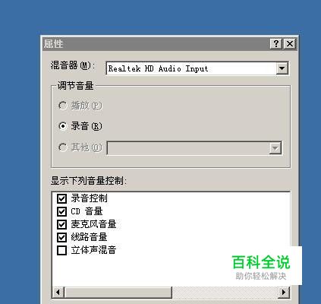Click the 属性 title bar
The image size is (321, 304).
point(156,44)
